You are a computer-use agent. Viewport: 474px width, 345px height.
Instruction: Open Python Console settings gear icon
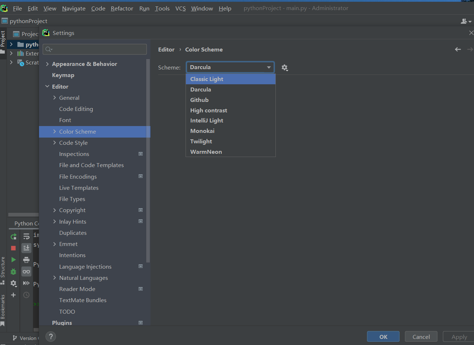(x=13, y=283)
